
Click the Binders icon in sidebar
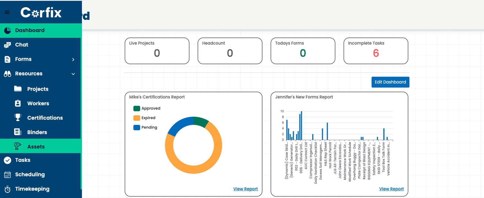(18, 132)
